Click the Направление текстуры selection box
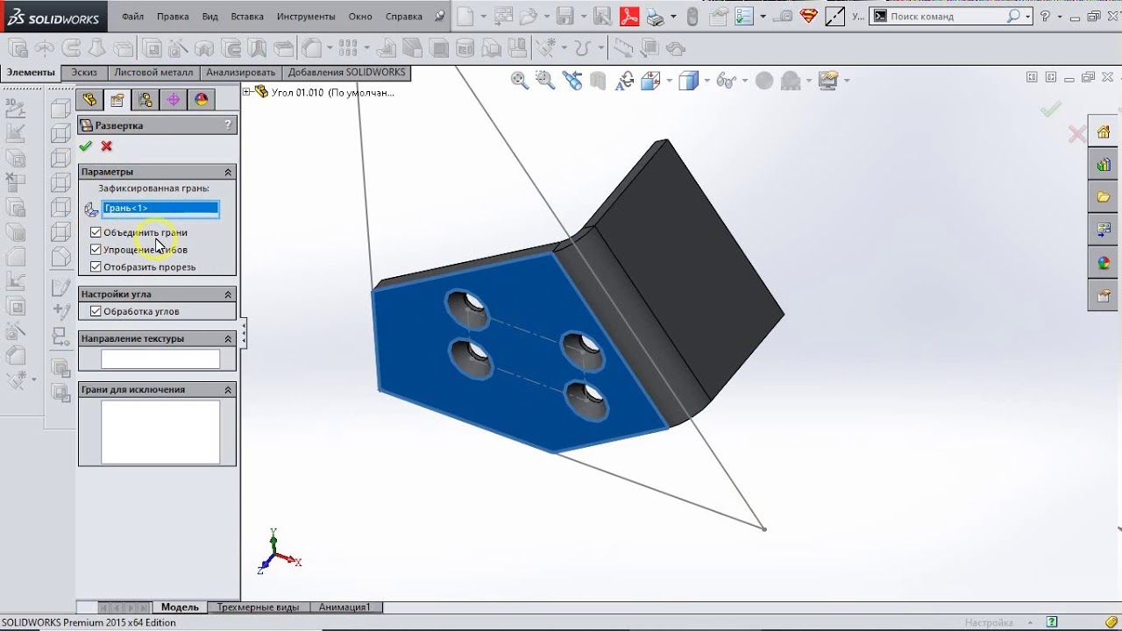1122x631 pixels. click(x=160, y=359)
